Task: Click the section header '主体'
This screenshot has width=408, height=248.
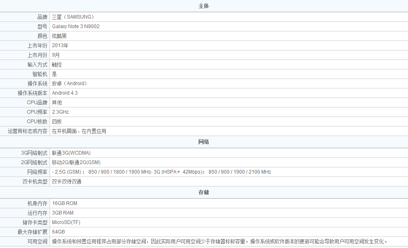Action: (x=204, y=6)
